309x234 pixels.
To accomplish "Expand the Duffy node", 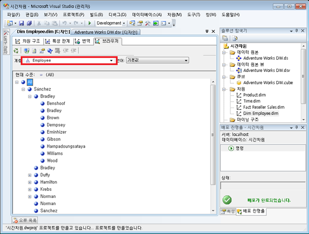I will pos(30,175).
